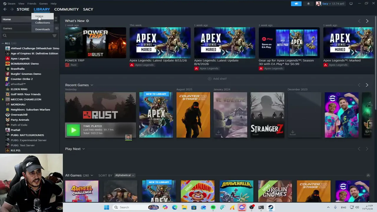The image size is (377, 212).
Task: Go to the STORE tab
Action: (23, 9)
